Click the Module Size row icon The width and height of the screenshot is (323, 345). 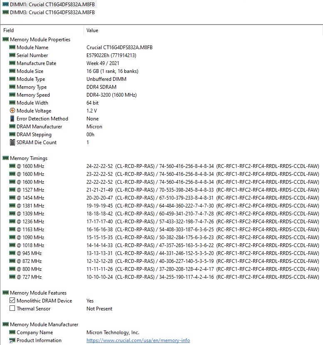coord(12,71)
